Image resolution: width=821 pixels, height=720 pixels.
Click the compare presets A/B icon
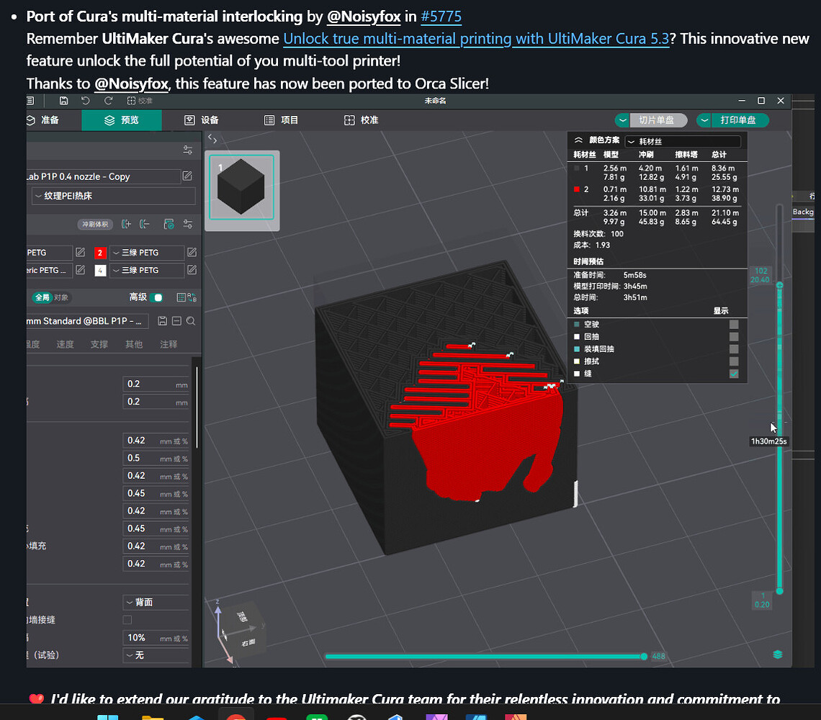point(192,297)
